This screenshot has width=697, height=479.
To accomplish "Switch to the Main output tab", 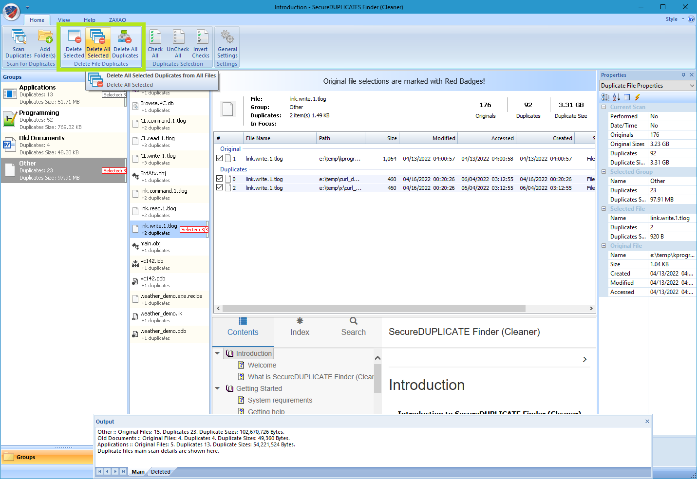I will coord(138,472).
